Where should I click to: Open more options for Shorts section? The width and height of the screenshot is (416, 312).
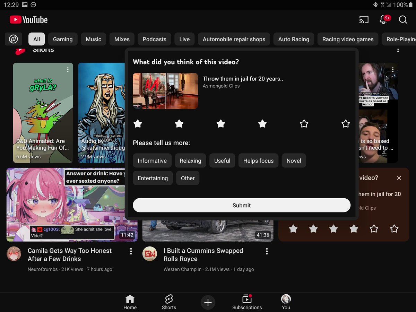click(x=398, y=50)
